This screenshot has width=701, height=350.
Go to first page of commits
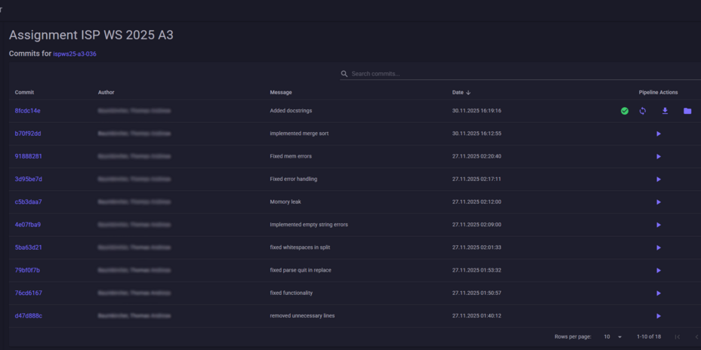pos(677,336)
